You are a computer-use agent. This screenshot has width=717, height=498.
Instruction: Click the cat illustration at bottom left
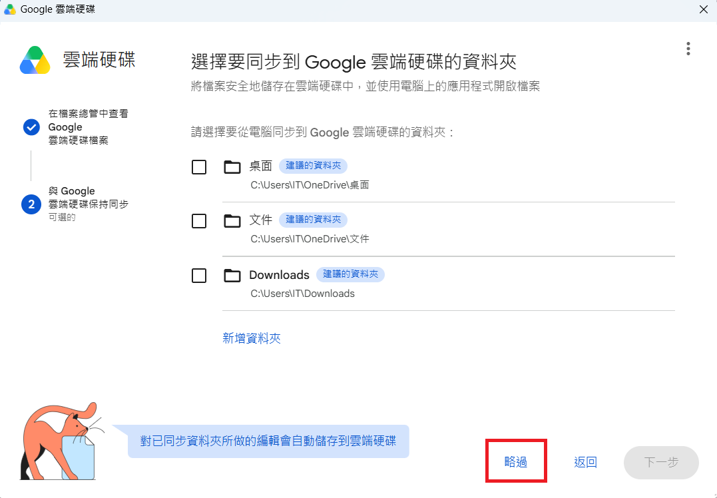click(x=61, y=441)
